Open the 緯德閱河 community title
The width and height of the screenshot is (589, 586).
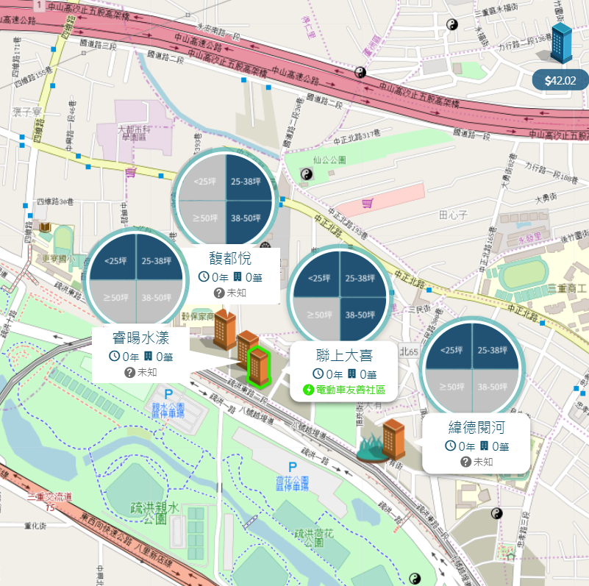point(476,427)
